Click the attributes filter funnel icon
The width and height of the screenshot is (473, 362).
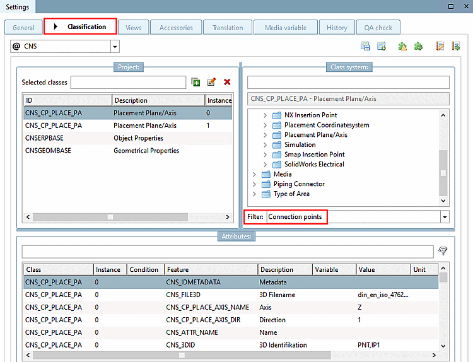(443, 251)
